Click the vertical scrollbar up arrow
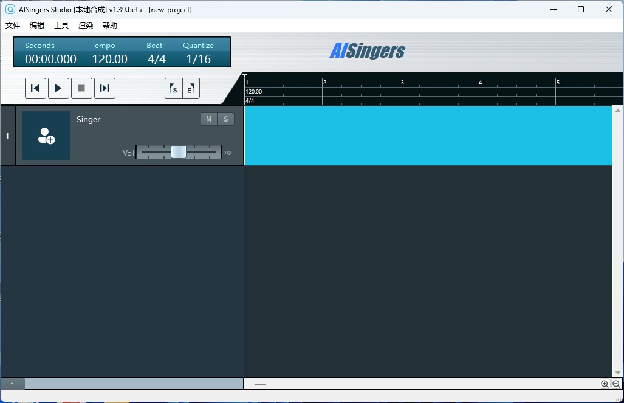 pos(618,110)
